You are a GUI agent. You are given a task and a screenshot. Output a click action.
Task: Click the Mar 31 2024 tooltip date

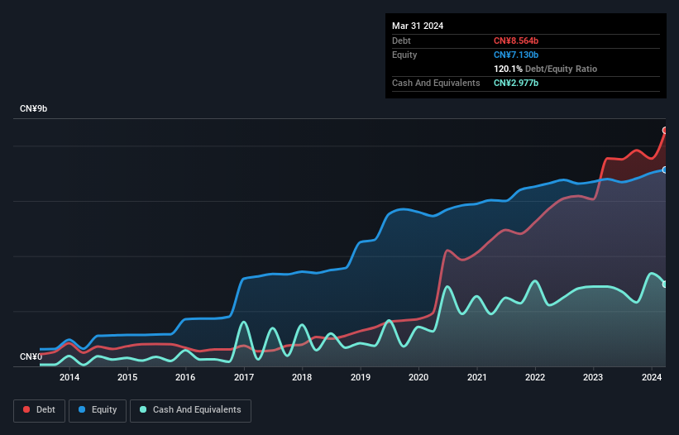pos(418,26)
